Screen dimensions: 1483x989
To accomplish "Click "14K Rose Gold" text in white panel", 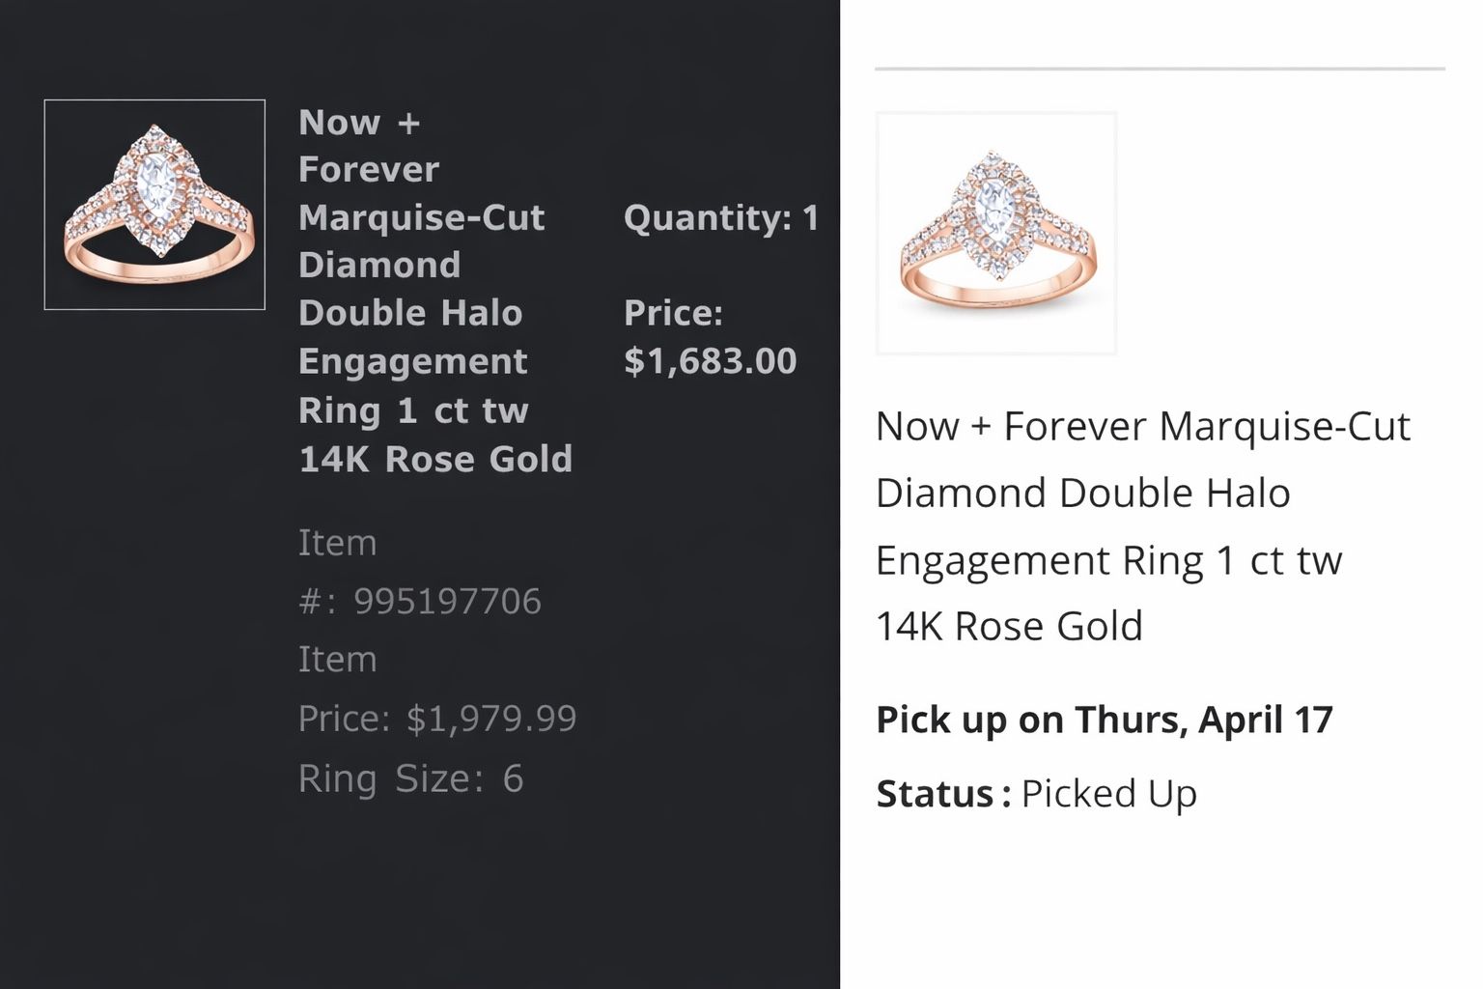I will [x=1009, y=626].
